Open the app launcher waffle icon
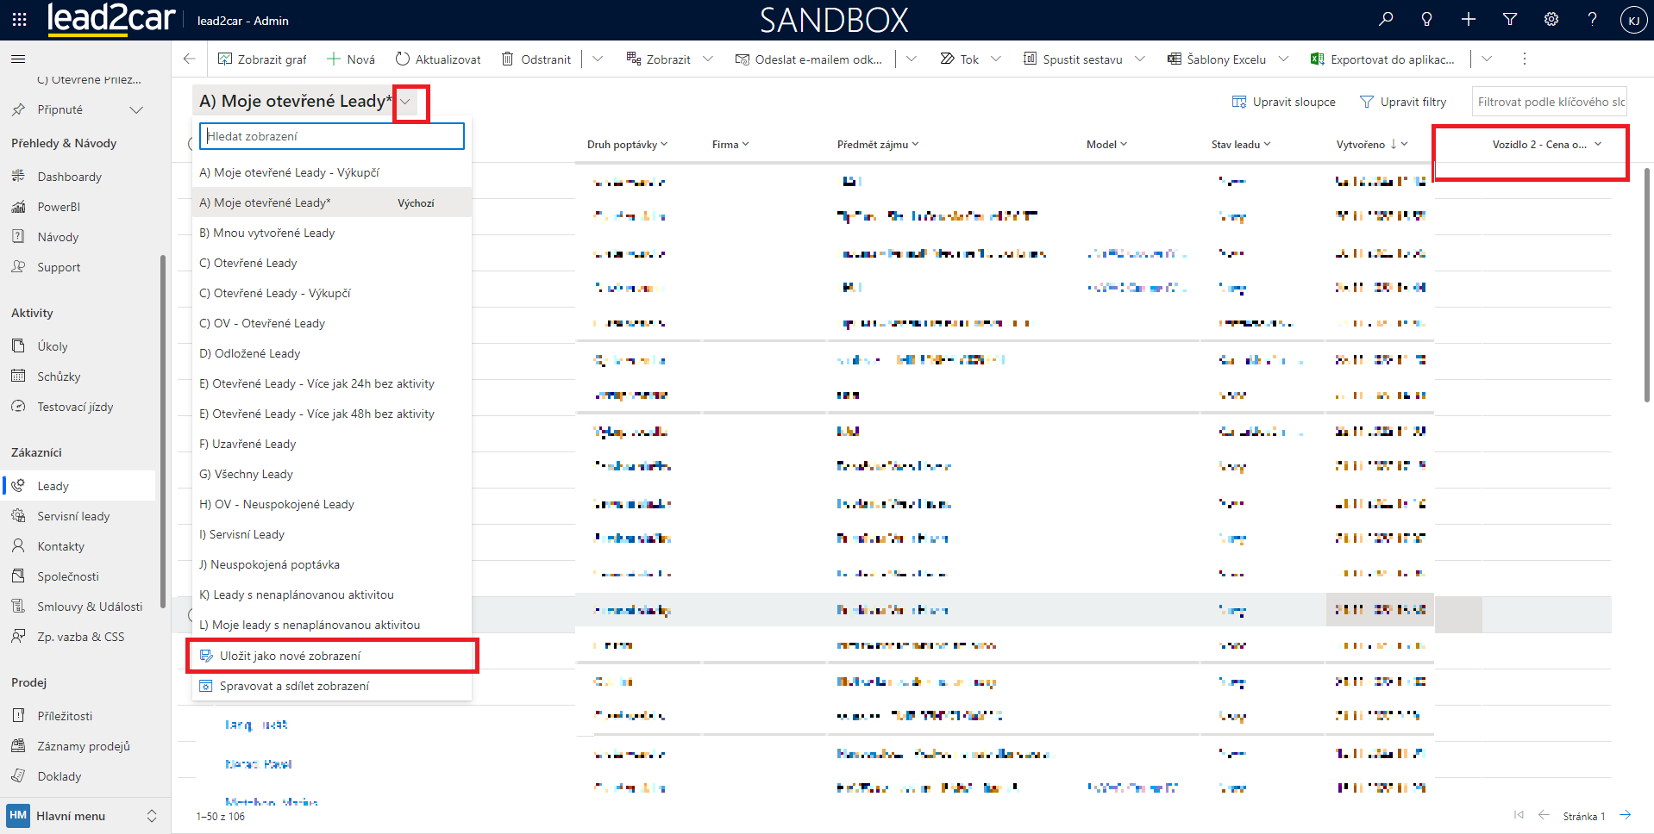The width and height of the screenshot is (1654, 834). pyautogui.click(x=19, y=19)
